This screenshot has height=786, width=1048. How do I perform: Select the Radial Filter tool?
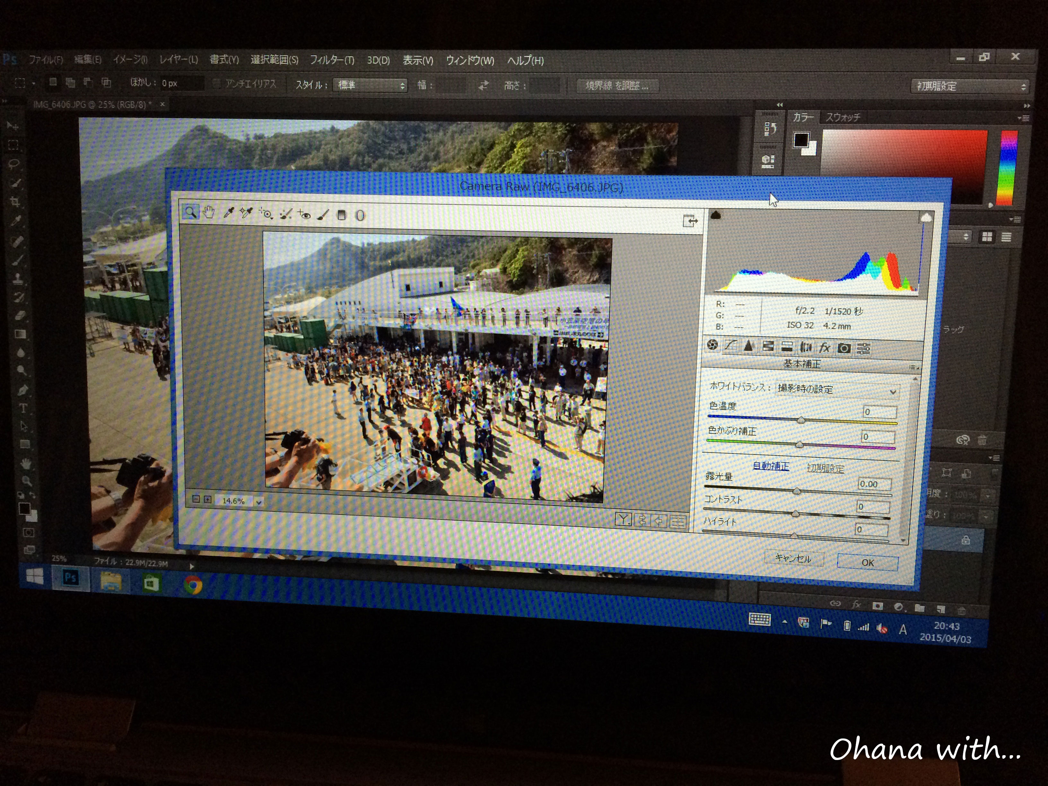pos(360,215)
